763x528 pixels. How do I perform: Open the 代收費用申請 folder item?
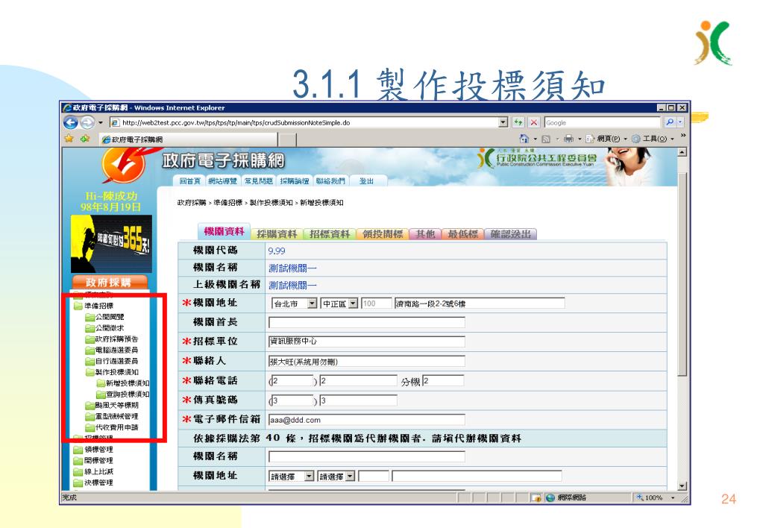111,428
